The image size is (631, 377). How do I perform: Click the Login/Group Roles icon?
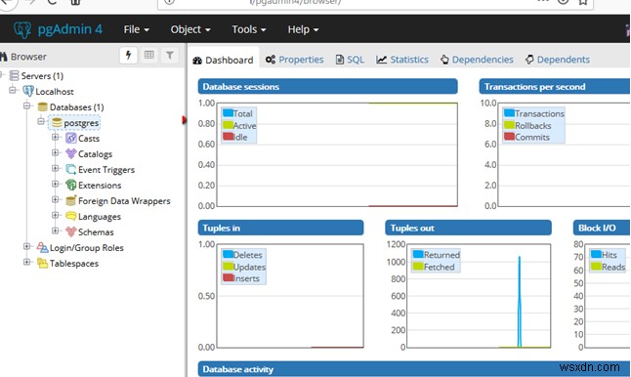[x=42, y=247]
